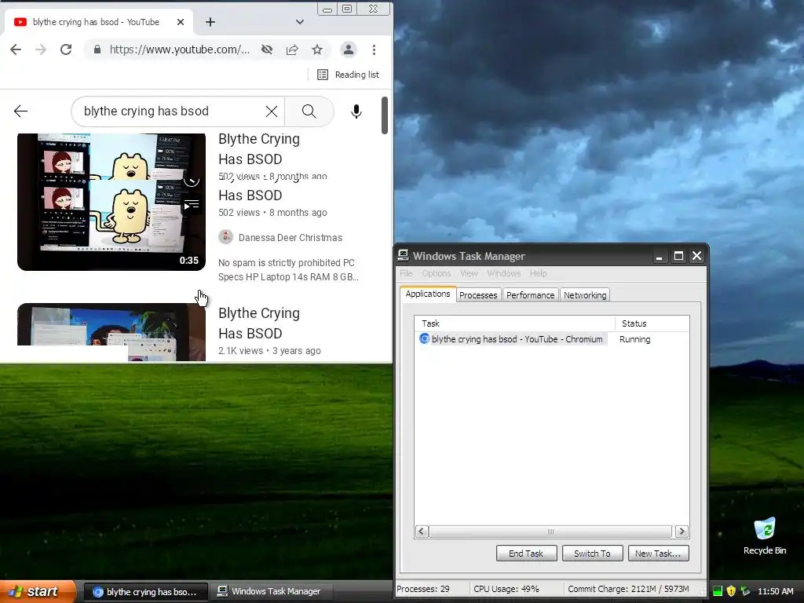
Task: Click the address bar URL
Action: click(180, 49)
